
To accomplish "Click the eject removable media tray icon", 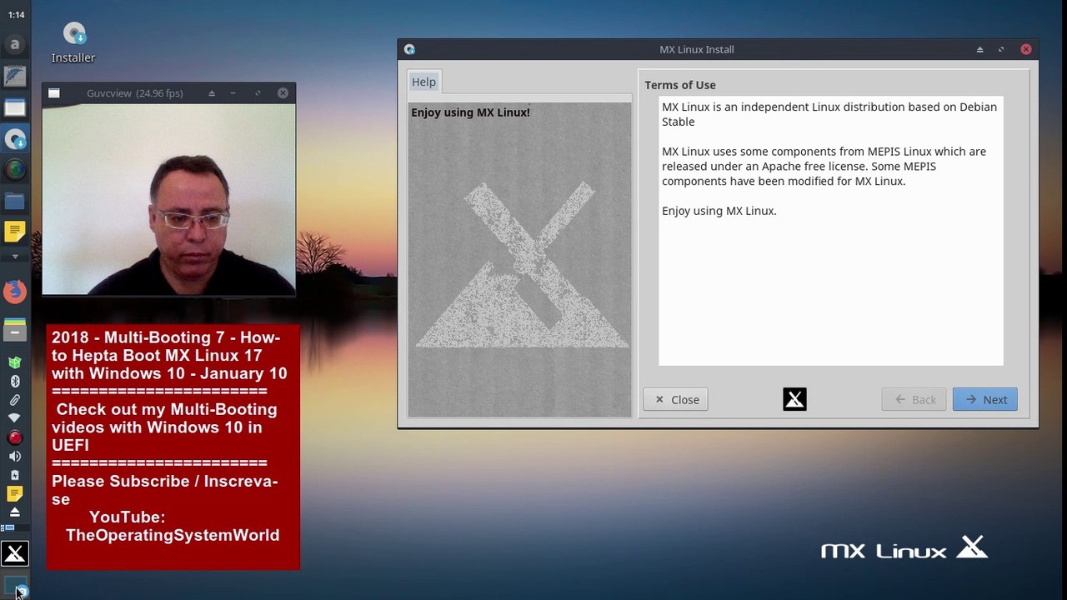I will pyautogui.click(x=15, y=512).
